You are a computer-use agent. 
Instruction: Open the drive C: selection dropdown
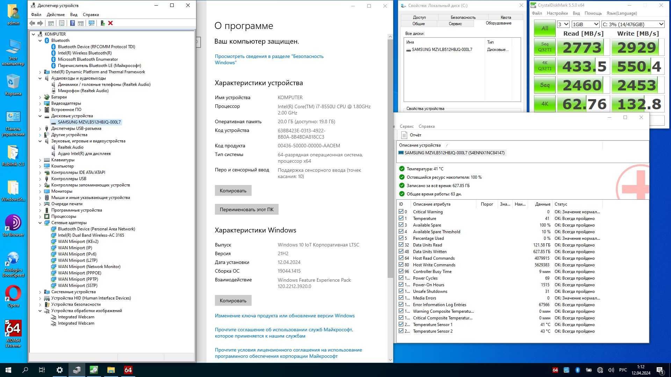tap(633, 24)
